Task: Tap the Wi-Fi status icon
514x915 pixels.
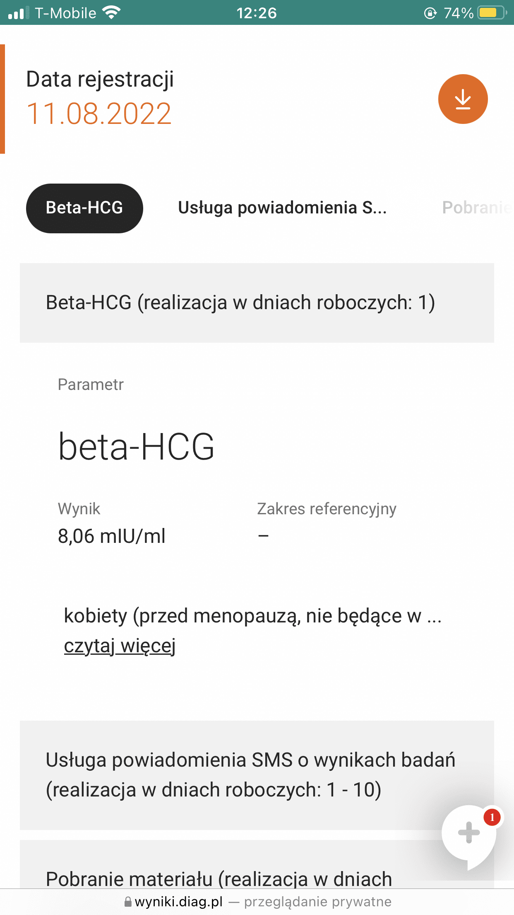Action: 111,13
